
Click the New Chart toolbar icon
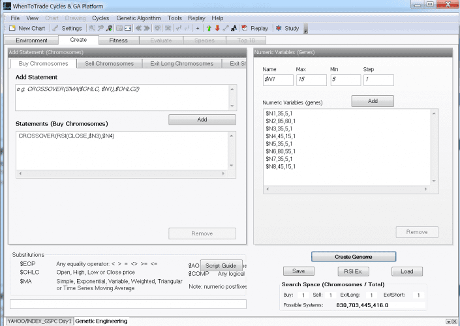tap(12, 28)
